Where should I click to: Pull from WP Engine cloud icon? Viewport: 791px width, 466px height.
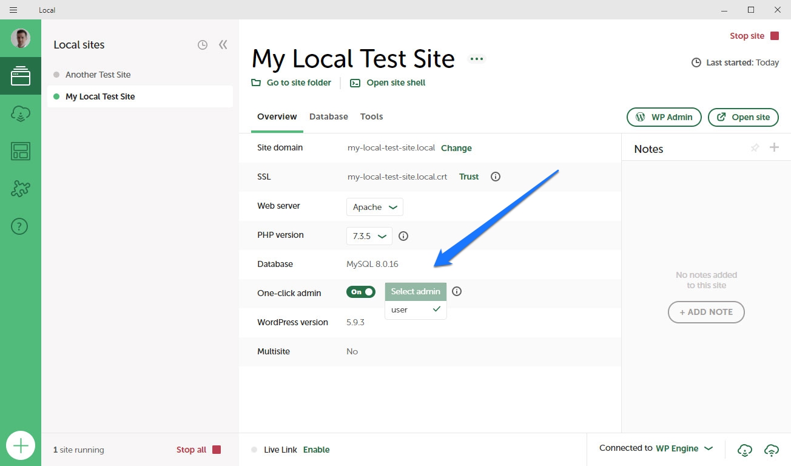click(745, 450)
